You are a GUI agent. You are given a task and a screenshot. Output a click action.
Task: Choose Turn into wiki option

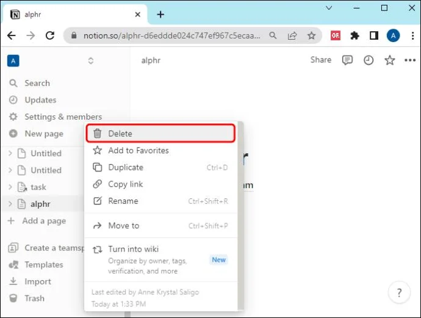[160, 259]
